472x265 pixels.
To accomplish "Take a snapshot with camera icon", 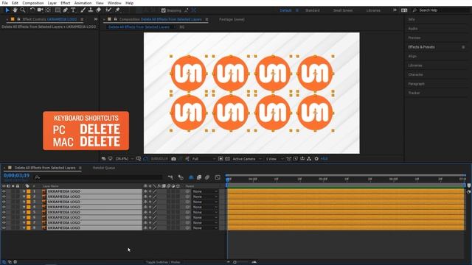I will 174,159.
